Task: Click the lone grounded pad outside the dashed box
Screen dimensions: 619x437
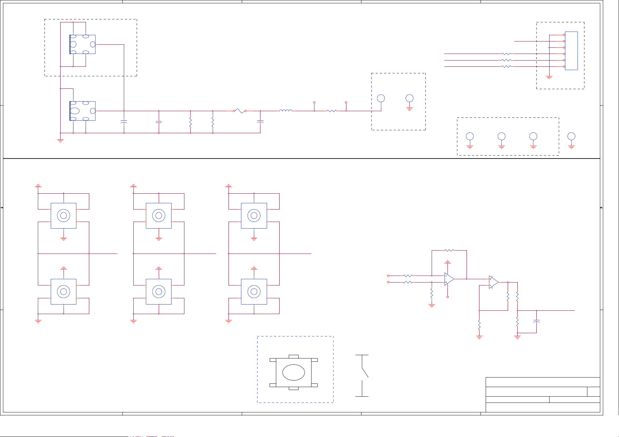Action: (571, 136)
